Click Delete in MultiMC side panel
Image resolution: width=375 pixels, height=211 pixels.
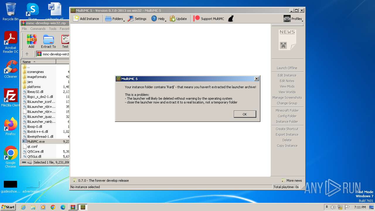287,140
